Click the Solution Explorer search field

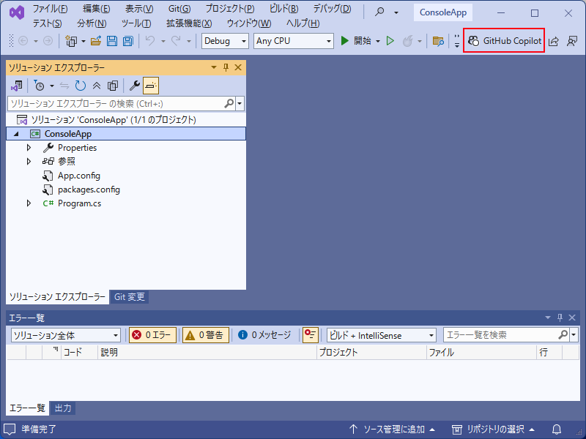click(x=116, y=103)
